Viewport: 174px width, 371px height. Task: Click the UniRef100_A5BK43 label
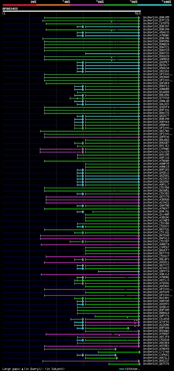click(156, 125)
